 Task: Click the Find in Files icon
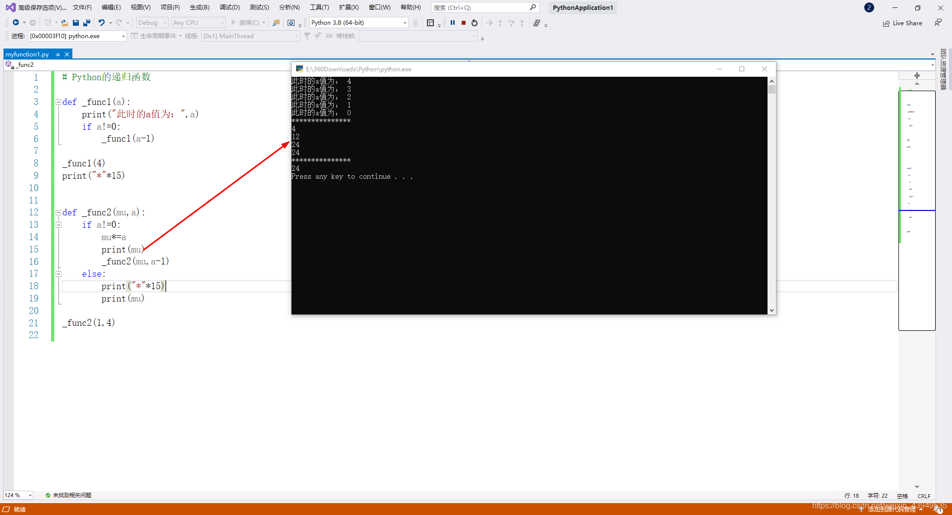tap(276, 23)
